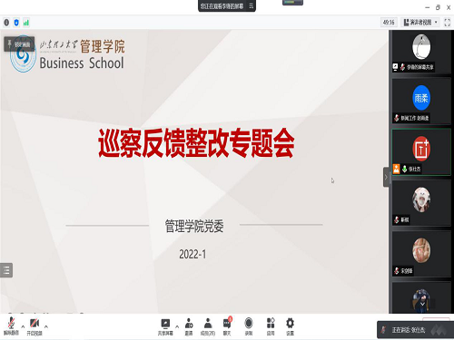This screenshot has width=454, height=340.
Task: Unmute the microphone (解除静音)
Action: coord(11,326)
